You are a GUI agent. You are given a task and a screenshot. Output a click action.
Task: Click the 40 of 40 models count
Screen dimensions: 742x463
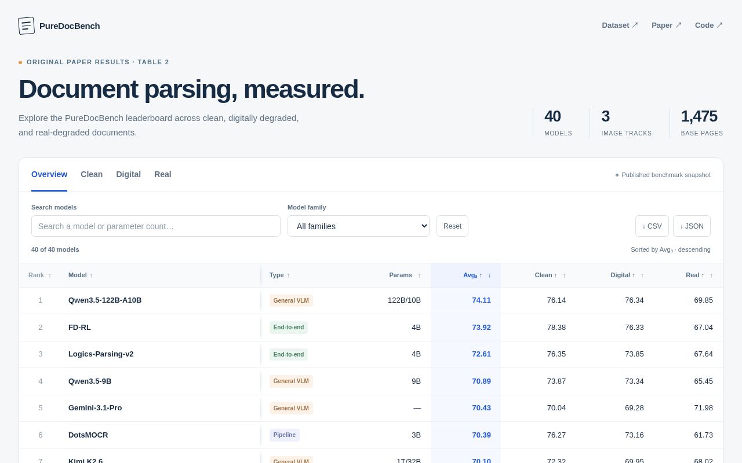tap(55, 249)
